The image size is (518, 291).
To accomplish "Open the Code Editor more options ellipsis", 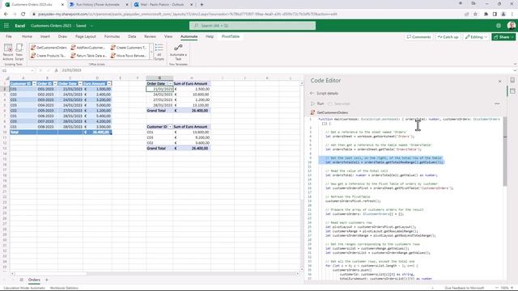I will 497,103.
